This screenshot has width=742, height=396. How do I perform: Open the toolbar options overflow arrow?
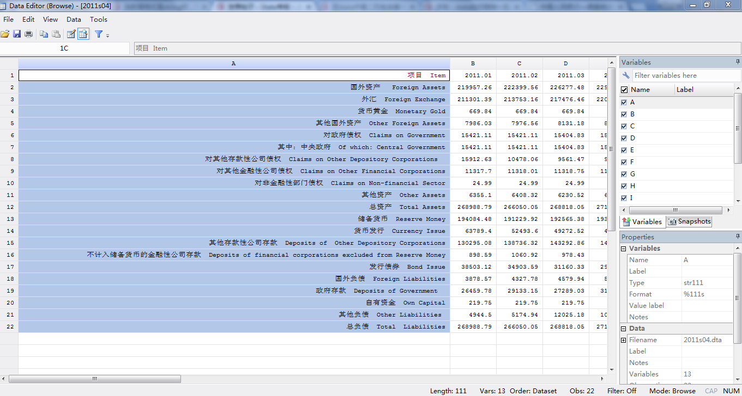[x=107, y=35]
